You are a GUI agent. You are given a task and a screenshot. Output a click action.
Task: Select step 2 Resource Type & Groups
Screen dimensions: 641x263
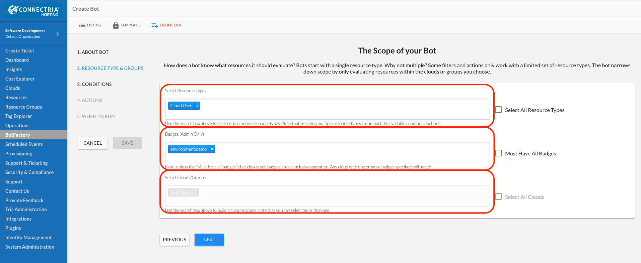point(110,68)
